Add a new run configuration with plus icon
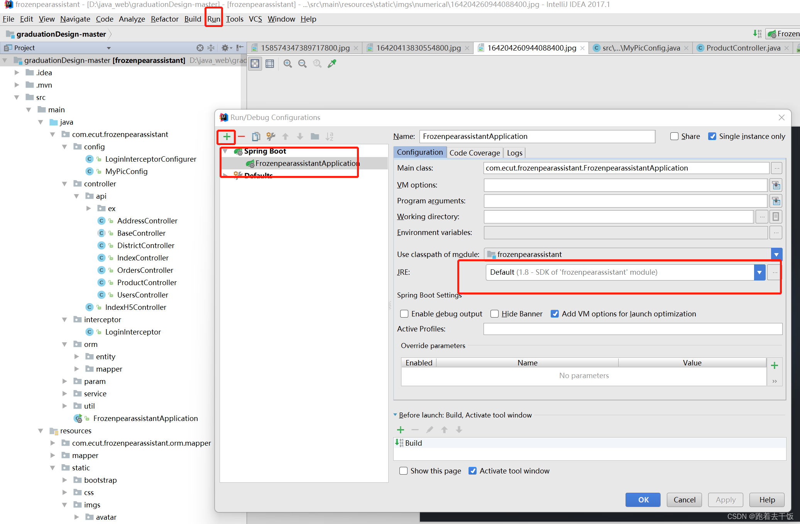Viewport: 800px width, 524px height. tap(227, 137)
